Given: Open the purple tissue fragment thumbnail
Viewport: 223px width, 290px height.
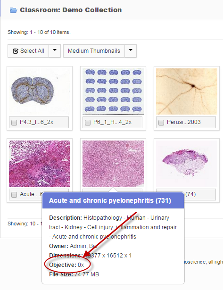Looking at the screenshot, I should [x=187, y=164].
